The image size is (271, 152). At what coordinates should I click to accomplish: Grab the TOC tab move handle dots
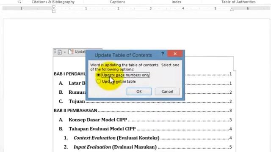point(55,52)
